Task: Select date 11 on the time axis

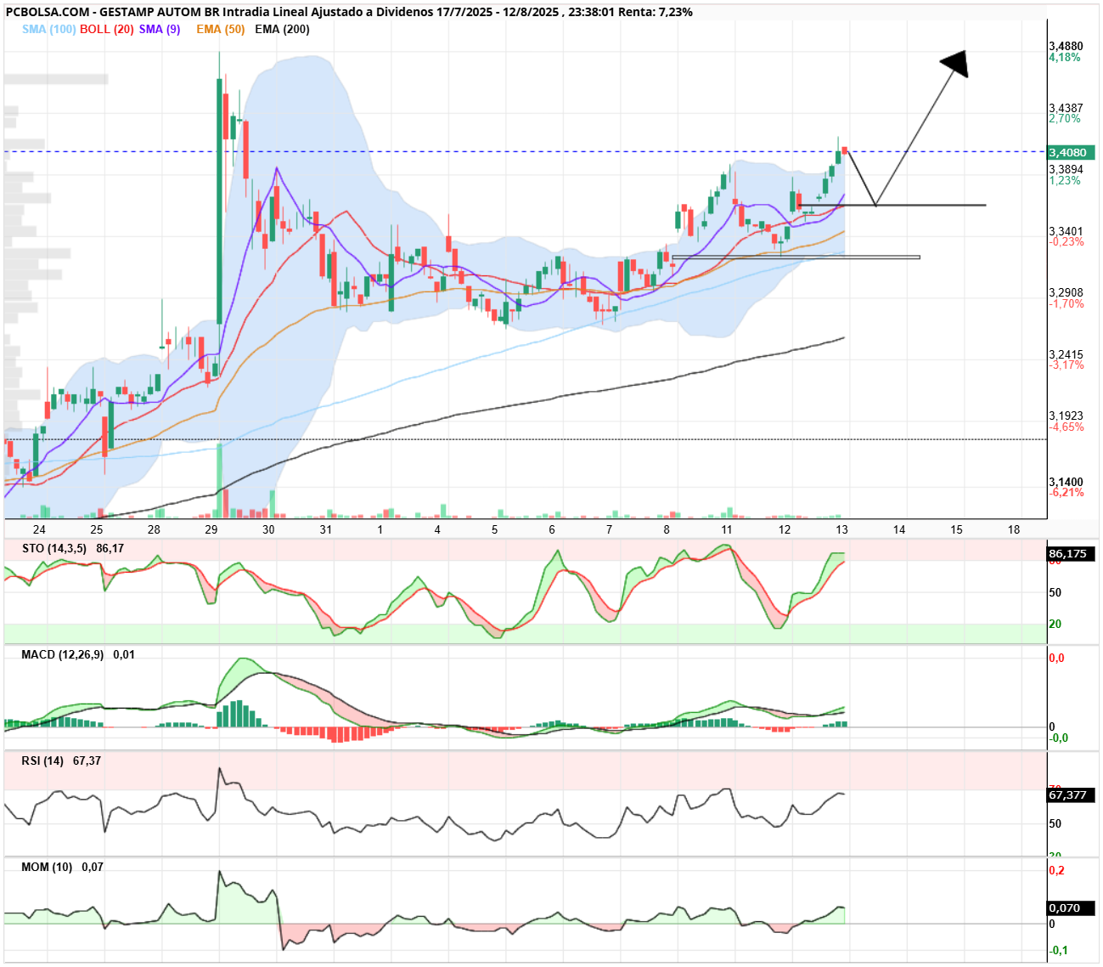Action: (727, 529)
